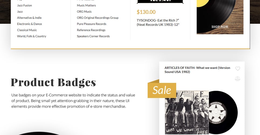
Task: Click the gold Sale badge
Action: [x=162, y=90]
